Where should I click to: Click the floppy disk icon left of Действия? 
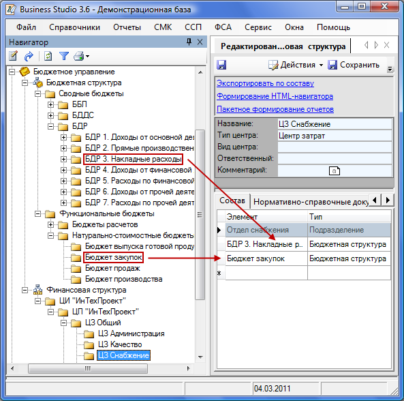221,65
